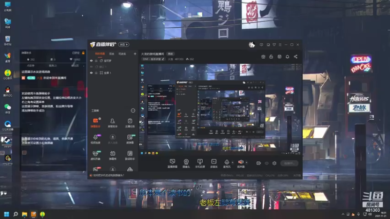Image resolution: width=390 pixels, height=219 pixels.
Task: Click the stream preview area
Action: click(220, 109)
